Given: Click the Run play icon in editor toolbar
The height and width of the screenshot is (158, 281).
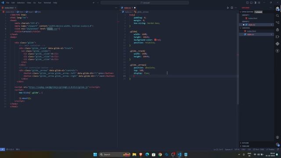Looking at the screenshot, I should pyautogui.click(x=228, y=8).
